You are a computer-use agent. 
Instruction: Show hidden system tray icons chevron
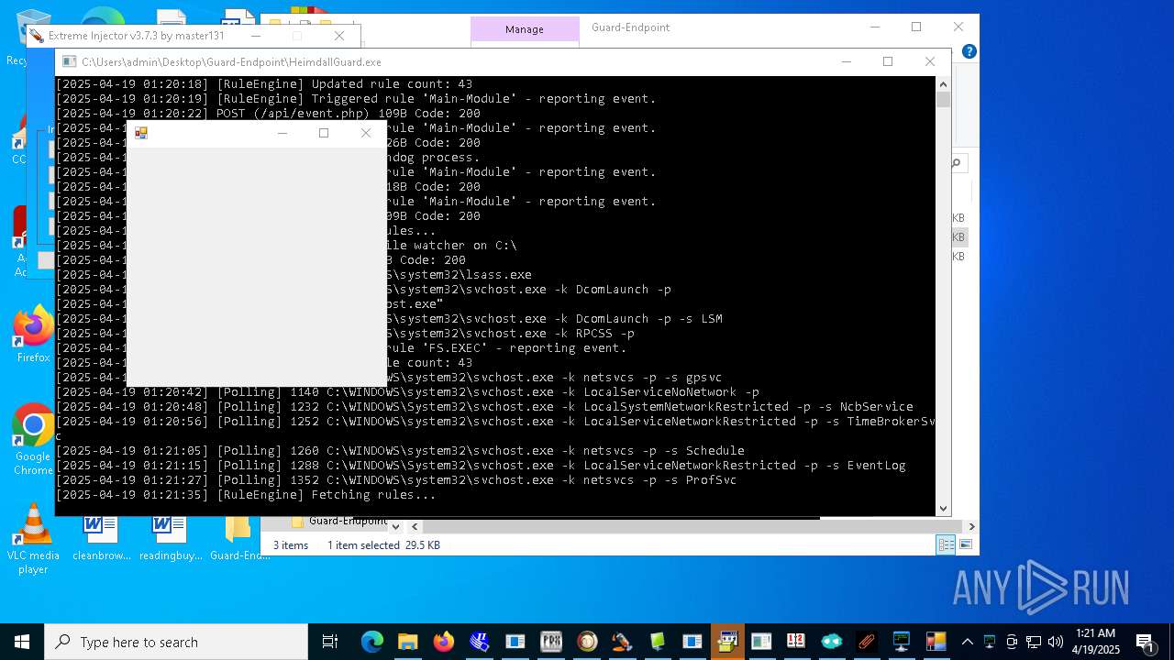point(967,642)
